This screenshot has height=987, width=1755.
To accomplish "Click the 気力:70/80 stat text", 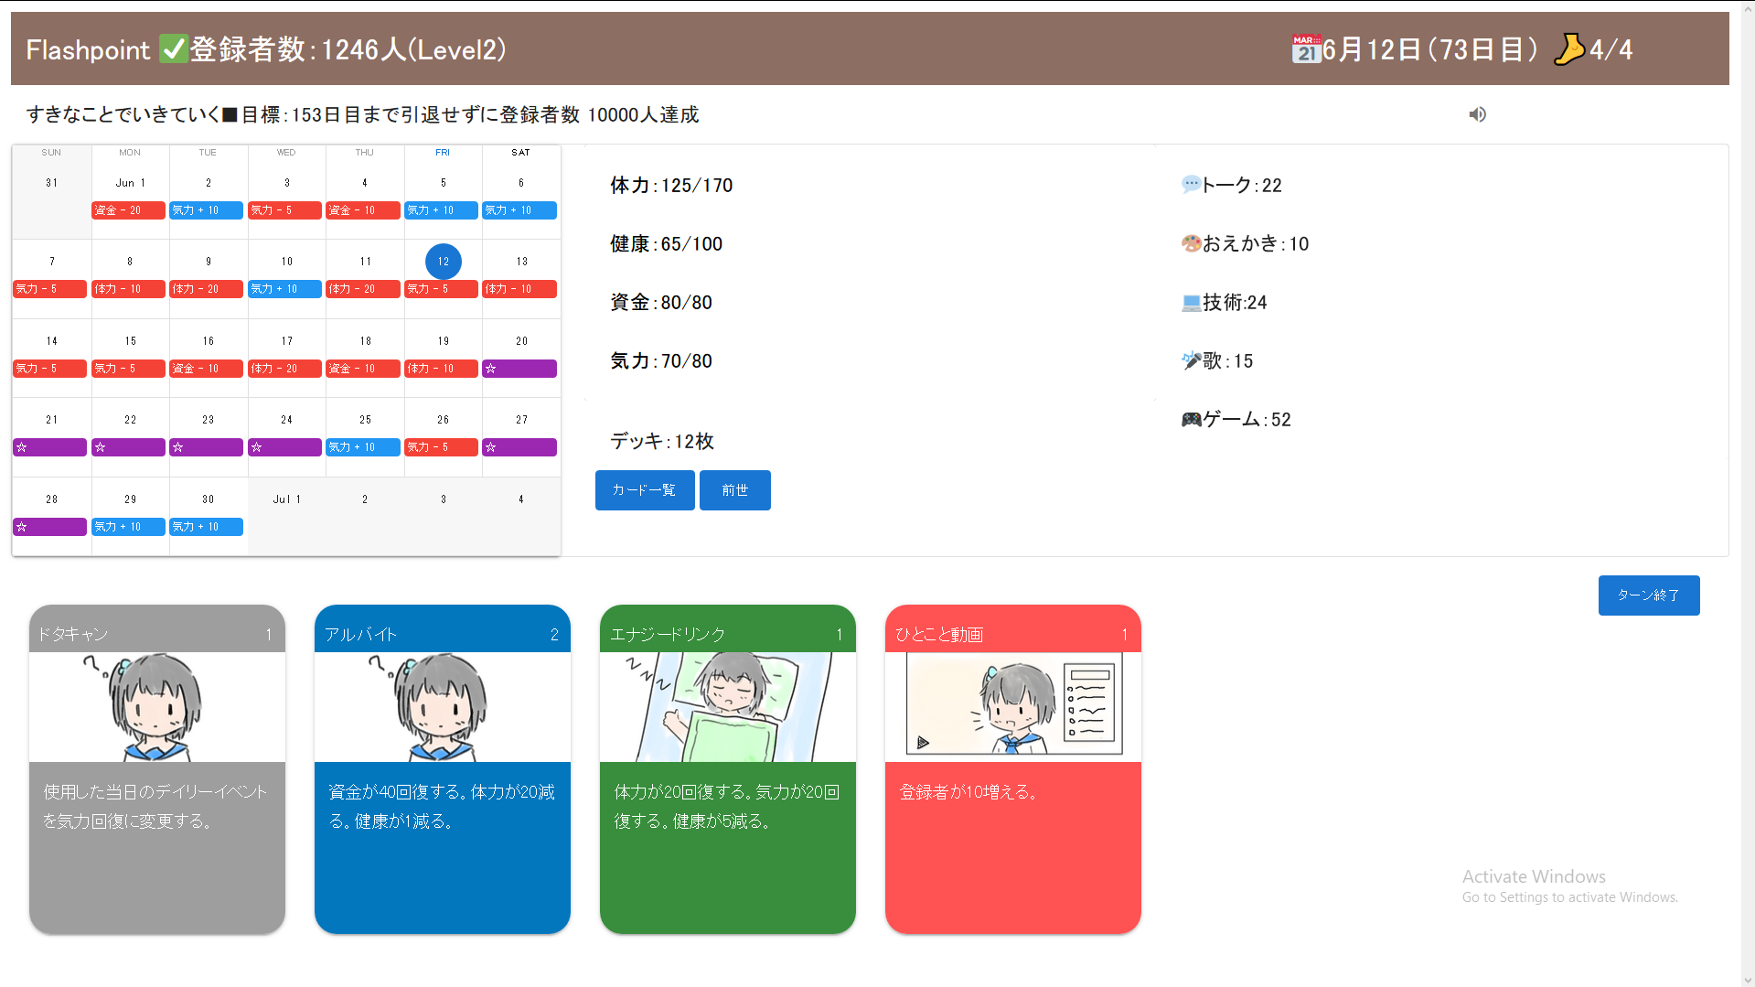I will pos(660,361).
